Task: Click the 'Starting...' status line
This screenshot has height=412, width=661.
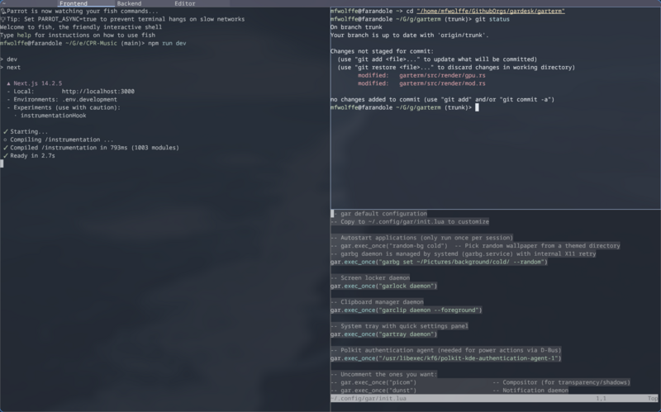Action: [x=26, y=131]
